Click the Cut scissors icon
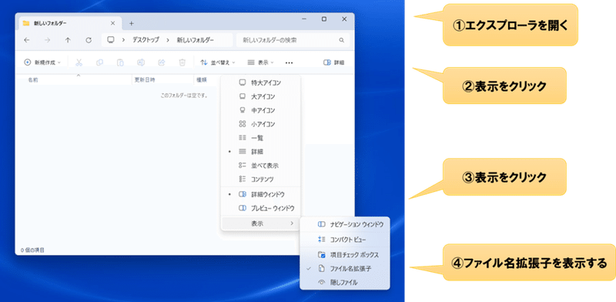Image resolution: width=616 pixels, height=302 pixels. coord(79,62)
